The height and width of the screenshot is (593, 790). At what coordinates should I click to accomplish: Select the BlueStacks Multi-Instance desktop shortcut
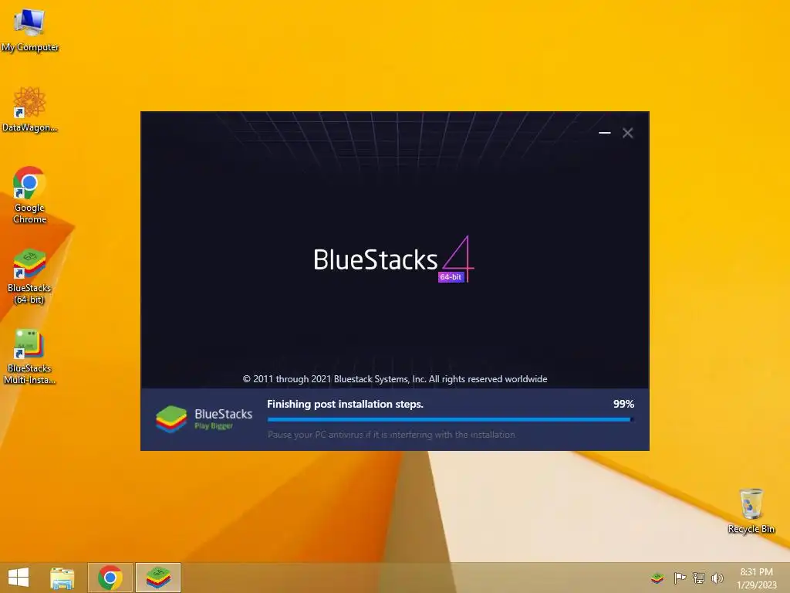(x=29, y=357)
